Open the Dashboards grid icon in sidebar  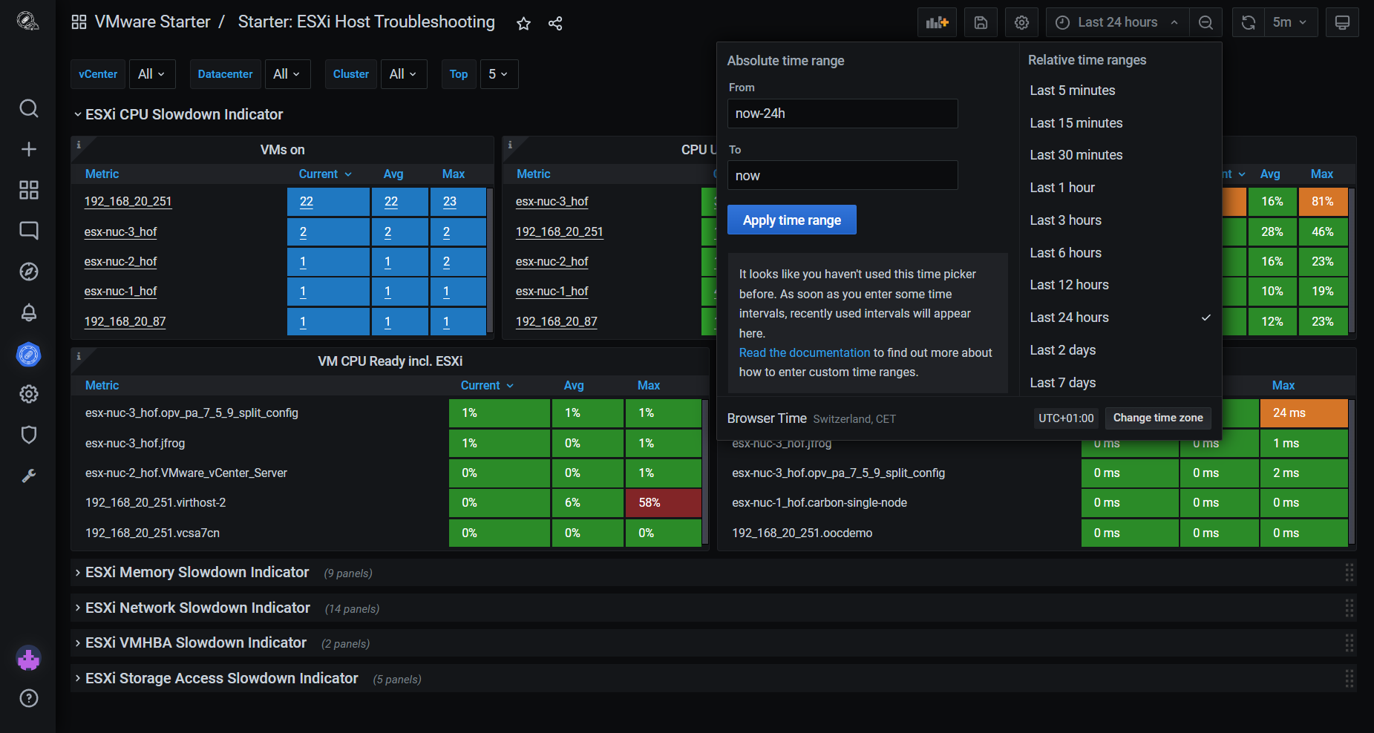point(28,190)
